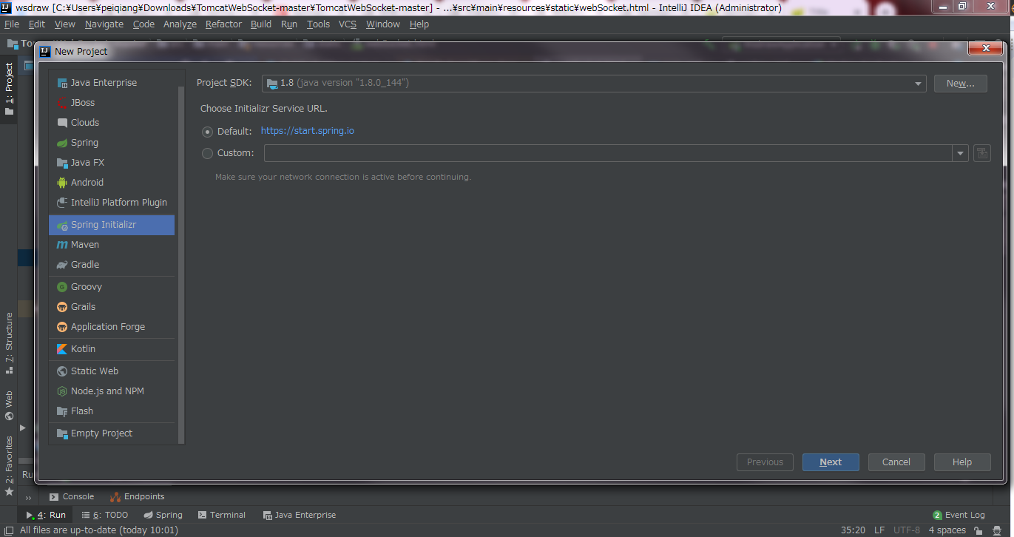Click the New... SDK button
Image resolution: width=1014 pixels, height=537 pixels.
click(x=960, y=84)
